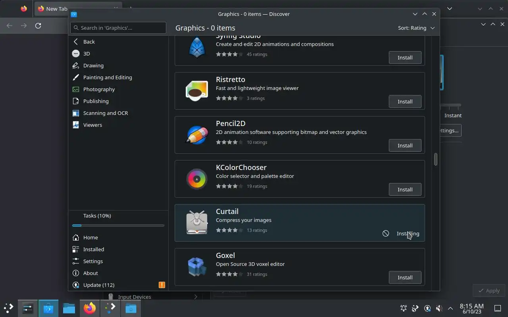Viewport: 508px width, 317px height.
Task: Install Synfig Studio
Action: [x=405, y=57]
